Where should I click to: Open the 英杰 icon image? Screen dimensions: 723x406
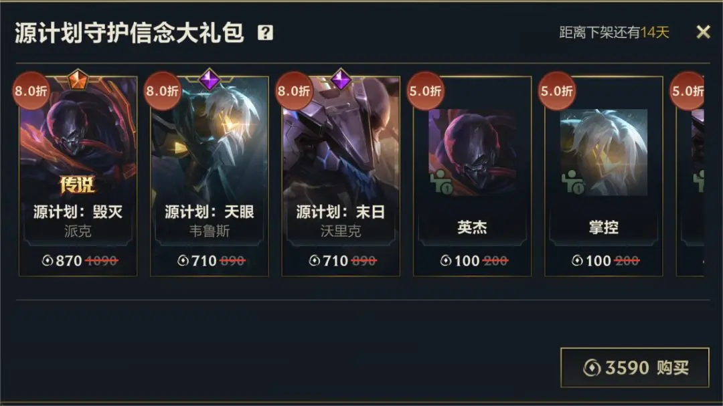click(x=472, y=153)
